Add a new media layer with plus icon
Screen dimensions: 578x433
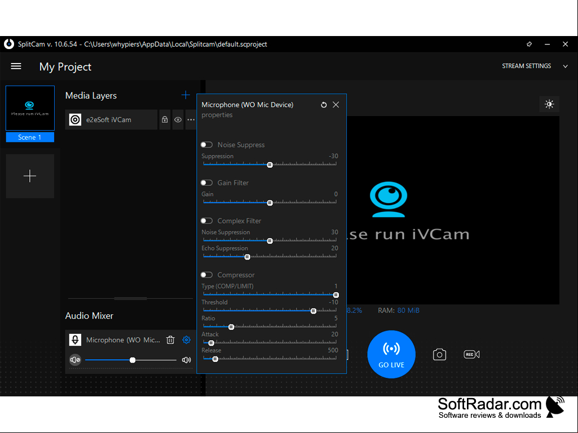[x=186, y=95]
